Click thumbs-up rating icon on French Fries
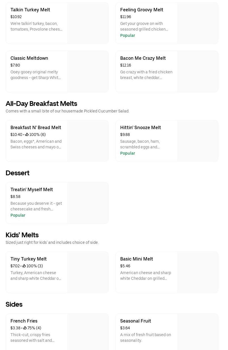228x350 pixels. [x=25, y=328]
